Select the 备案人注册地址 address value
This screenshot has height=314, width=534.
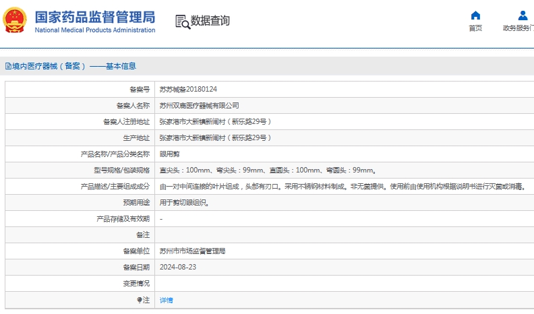tap(215, 122)
